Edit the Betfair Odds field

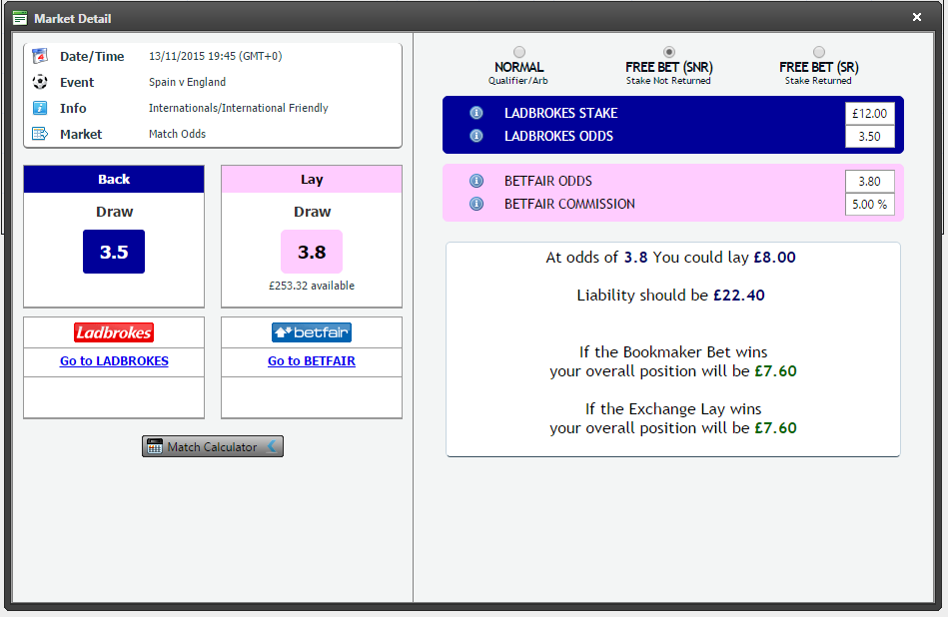pos(869,181)
